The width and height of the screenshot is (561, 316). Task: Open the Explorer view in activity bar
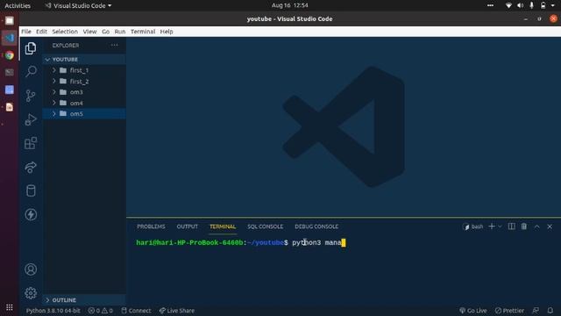coord(31,48)
